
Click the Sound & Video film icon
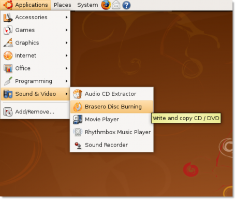[x=8, y=94]
